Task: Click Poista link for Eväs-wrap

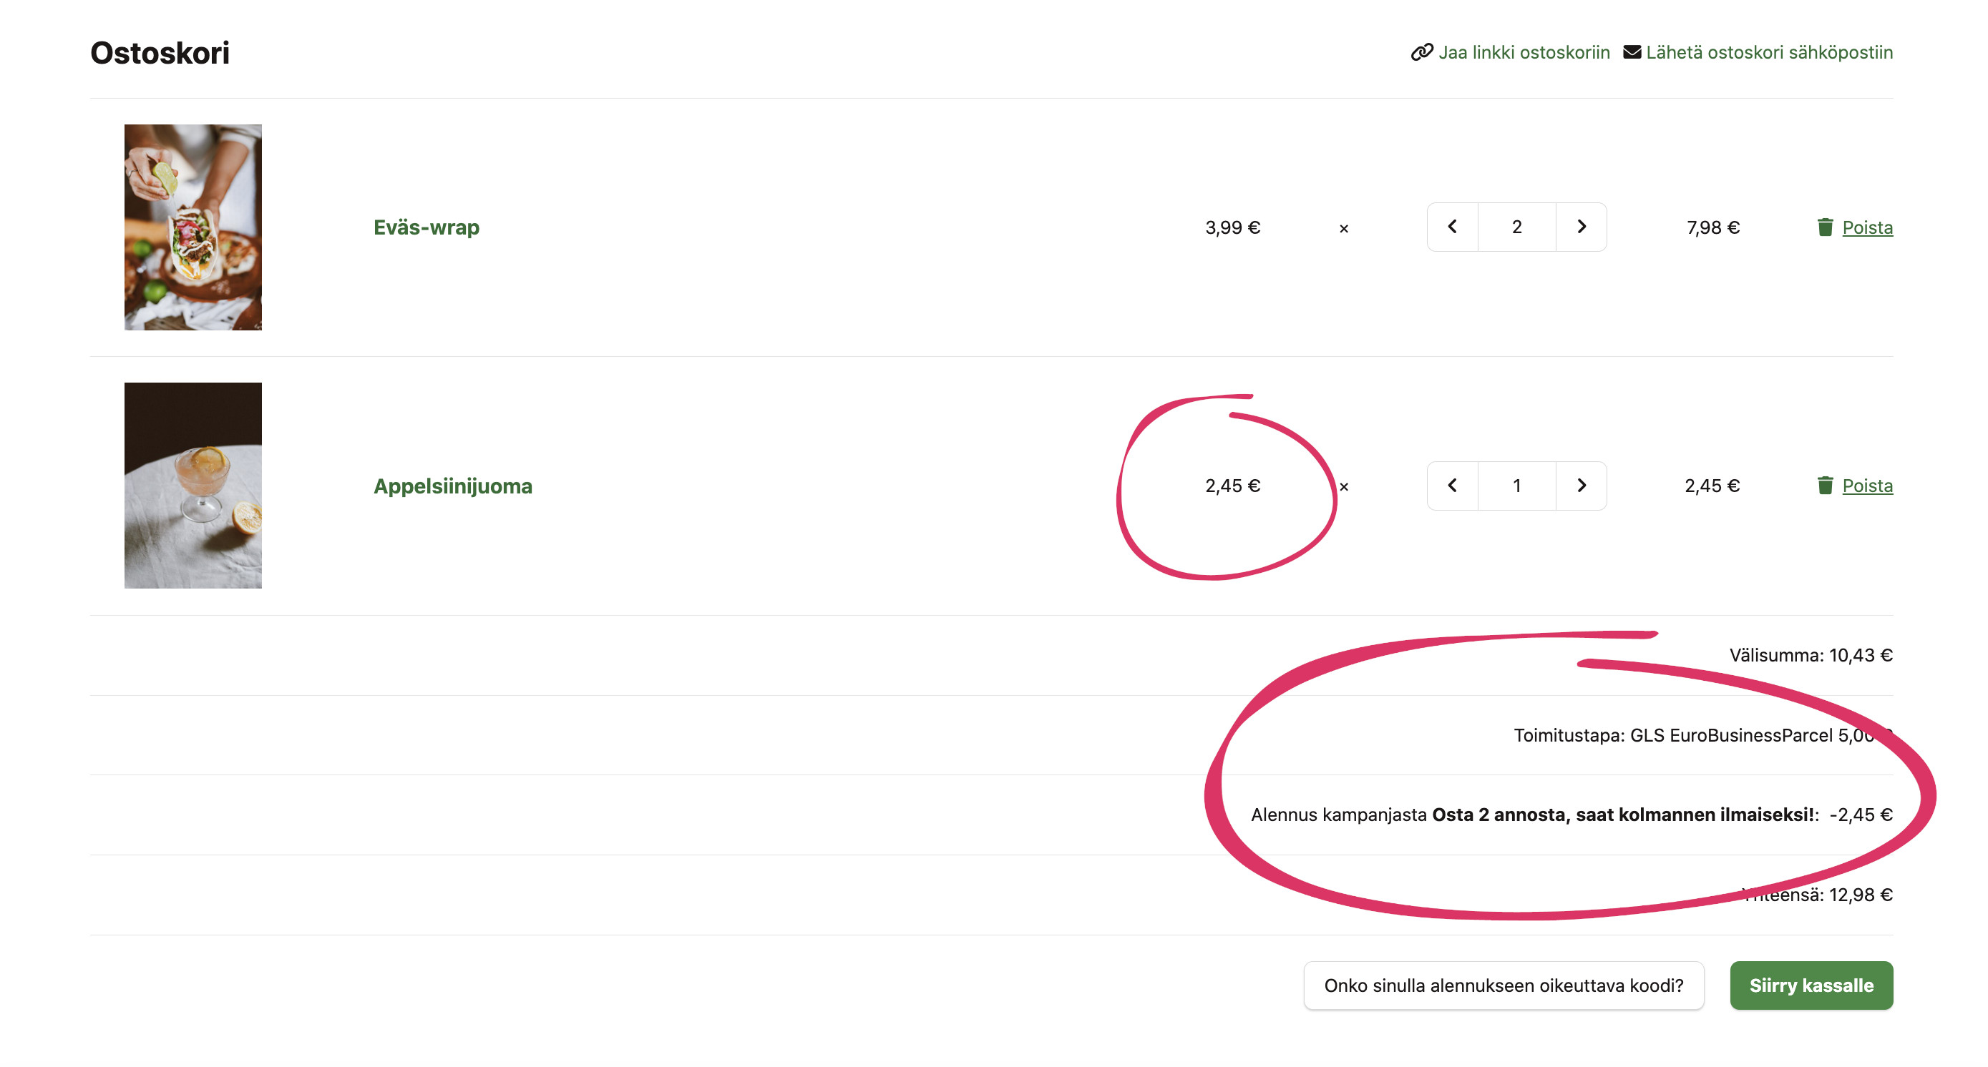Action: 1867,227
